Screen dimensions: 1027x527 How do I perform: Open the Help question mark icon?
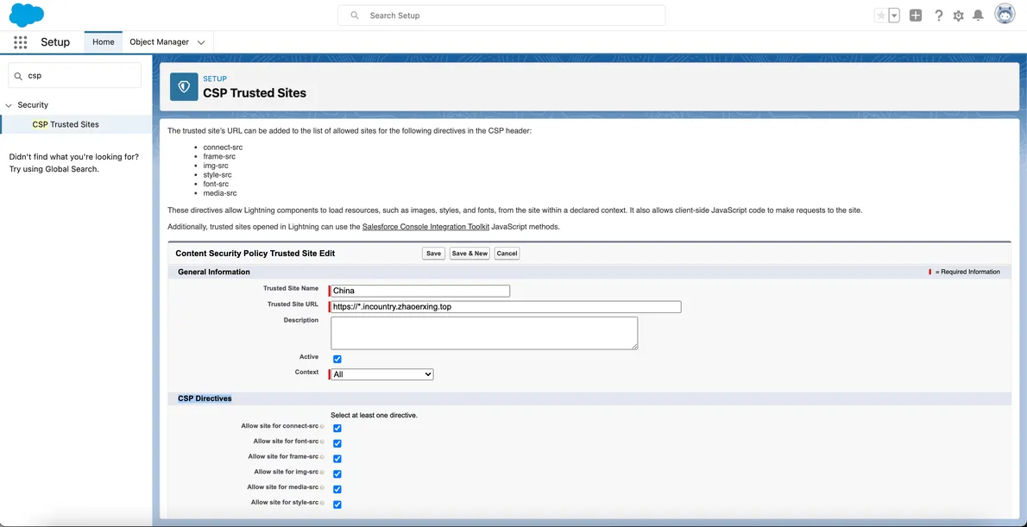tap(939, 16)
